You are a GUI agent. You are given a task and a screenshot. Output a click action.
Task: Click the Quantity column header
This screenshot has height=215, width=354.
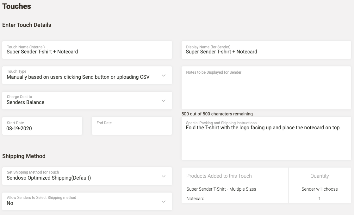[320, 176]
